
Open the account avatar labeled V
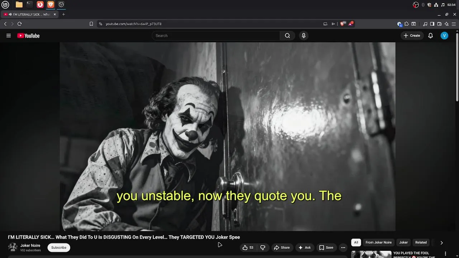tap(444, 35)
